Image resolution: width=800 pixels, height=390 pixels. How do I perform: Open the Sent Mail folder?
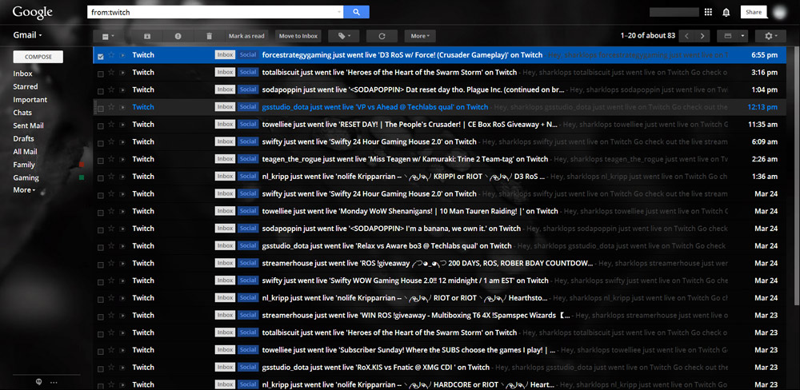point(29,126)
